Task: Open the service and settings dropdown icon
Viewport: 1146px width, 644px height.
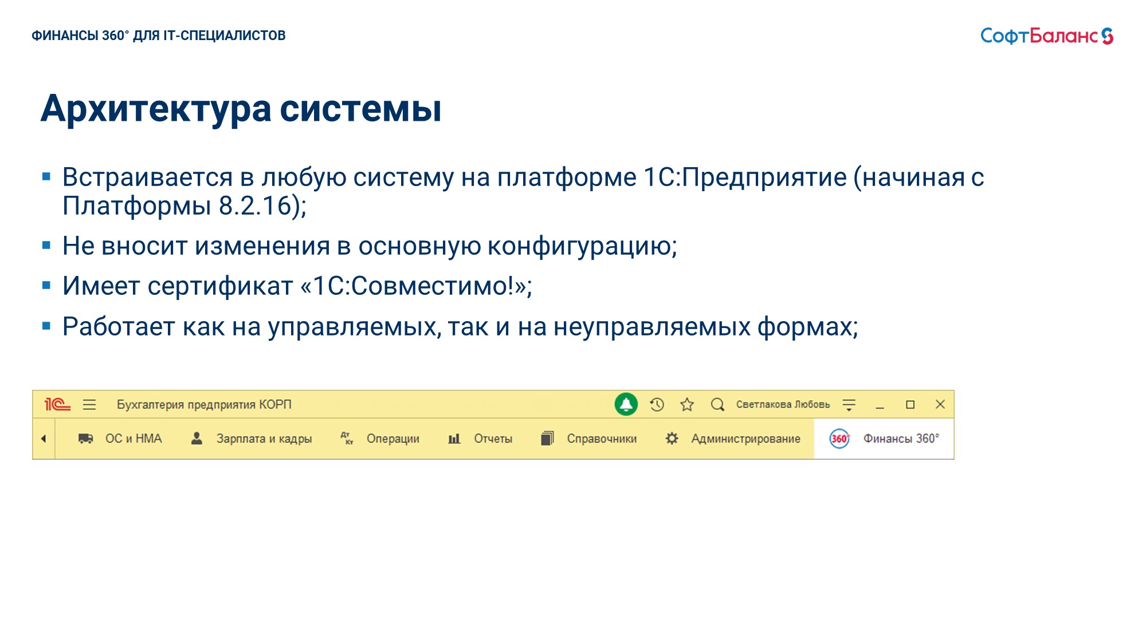Action: pyautogui.click(x=849, y=405)
